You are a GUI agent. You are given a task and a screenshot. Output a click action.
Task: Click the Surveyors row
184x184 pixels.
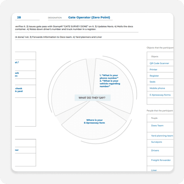coord(160,143)
